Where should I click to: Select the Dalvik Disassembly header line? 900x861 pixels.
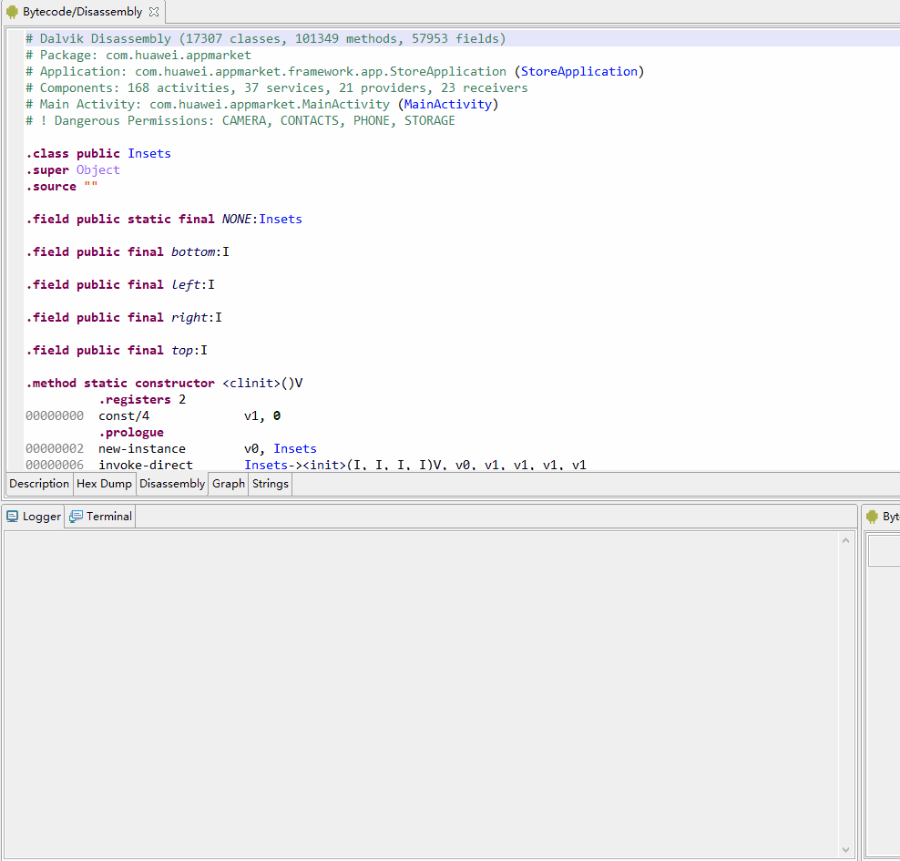266,38
